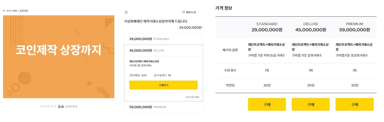Click the calendar 작업일 30일 icon
Image resolution: width=384 pixels, height=122 pixels.
pyautogui.click(x=131, y=75)
